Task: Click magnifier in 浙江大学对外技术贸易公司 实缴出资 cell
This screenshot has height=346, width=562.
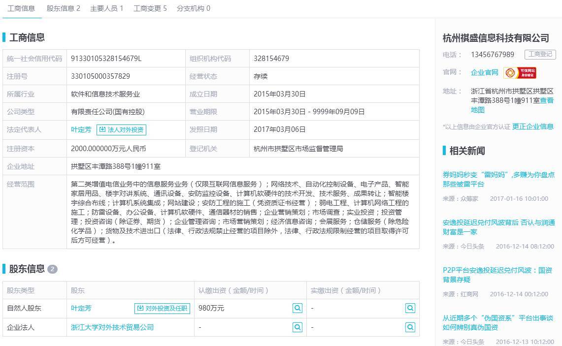Action: (410, 327)
